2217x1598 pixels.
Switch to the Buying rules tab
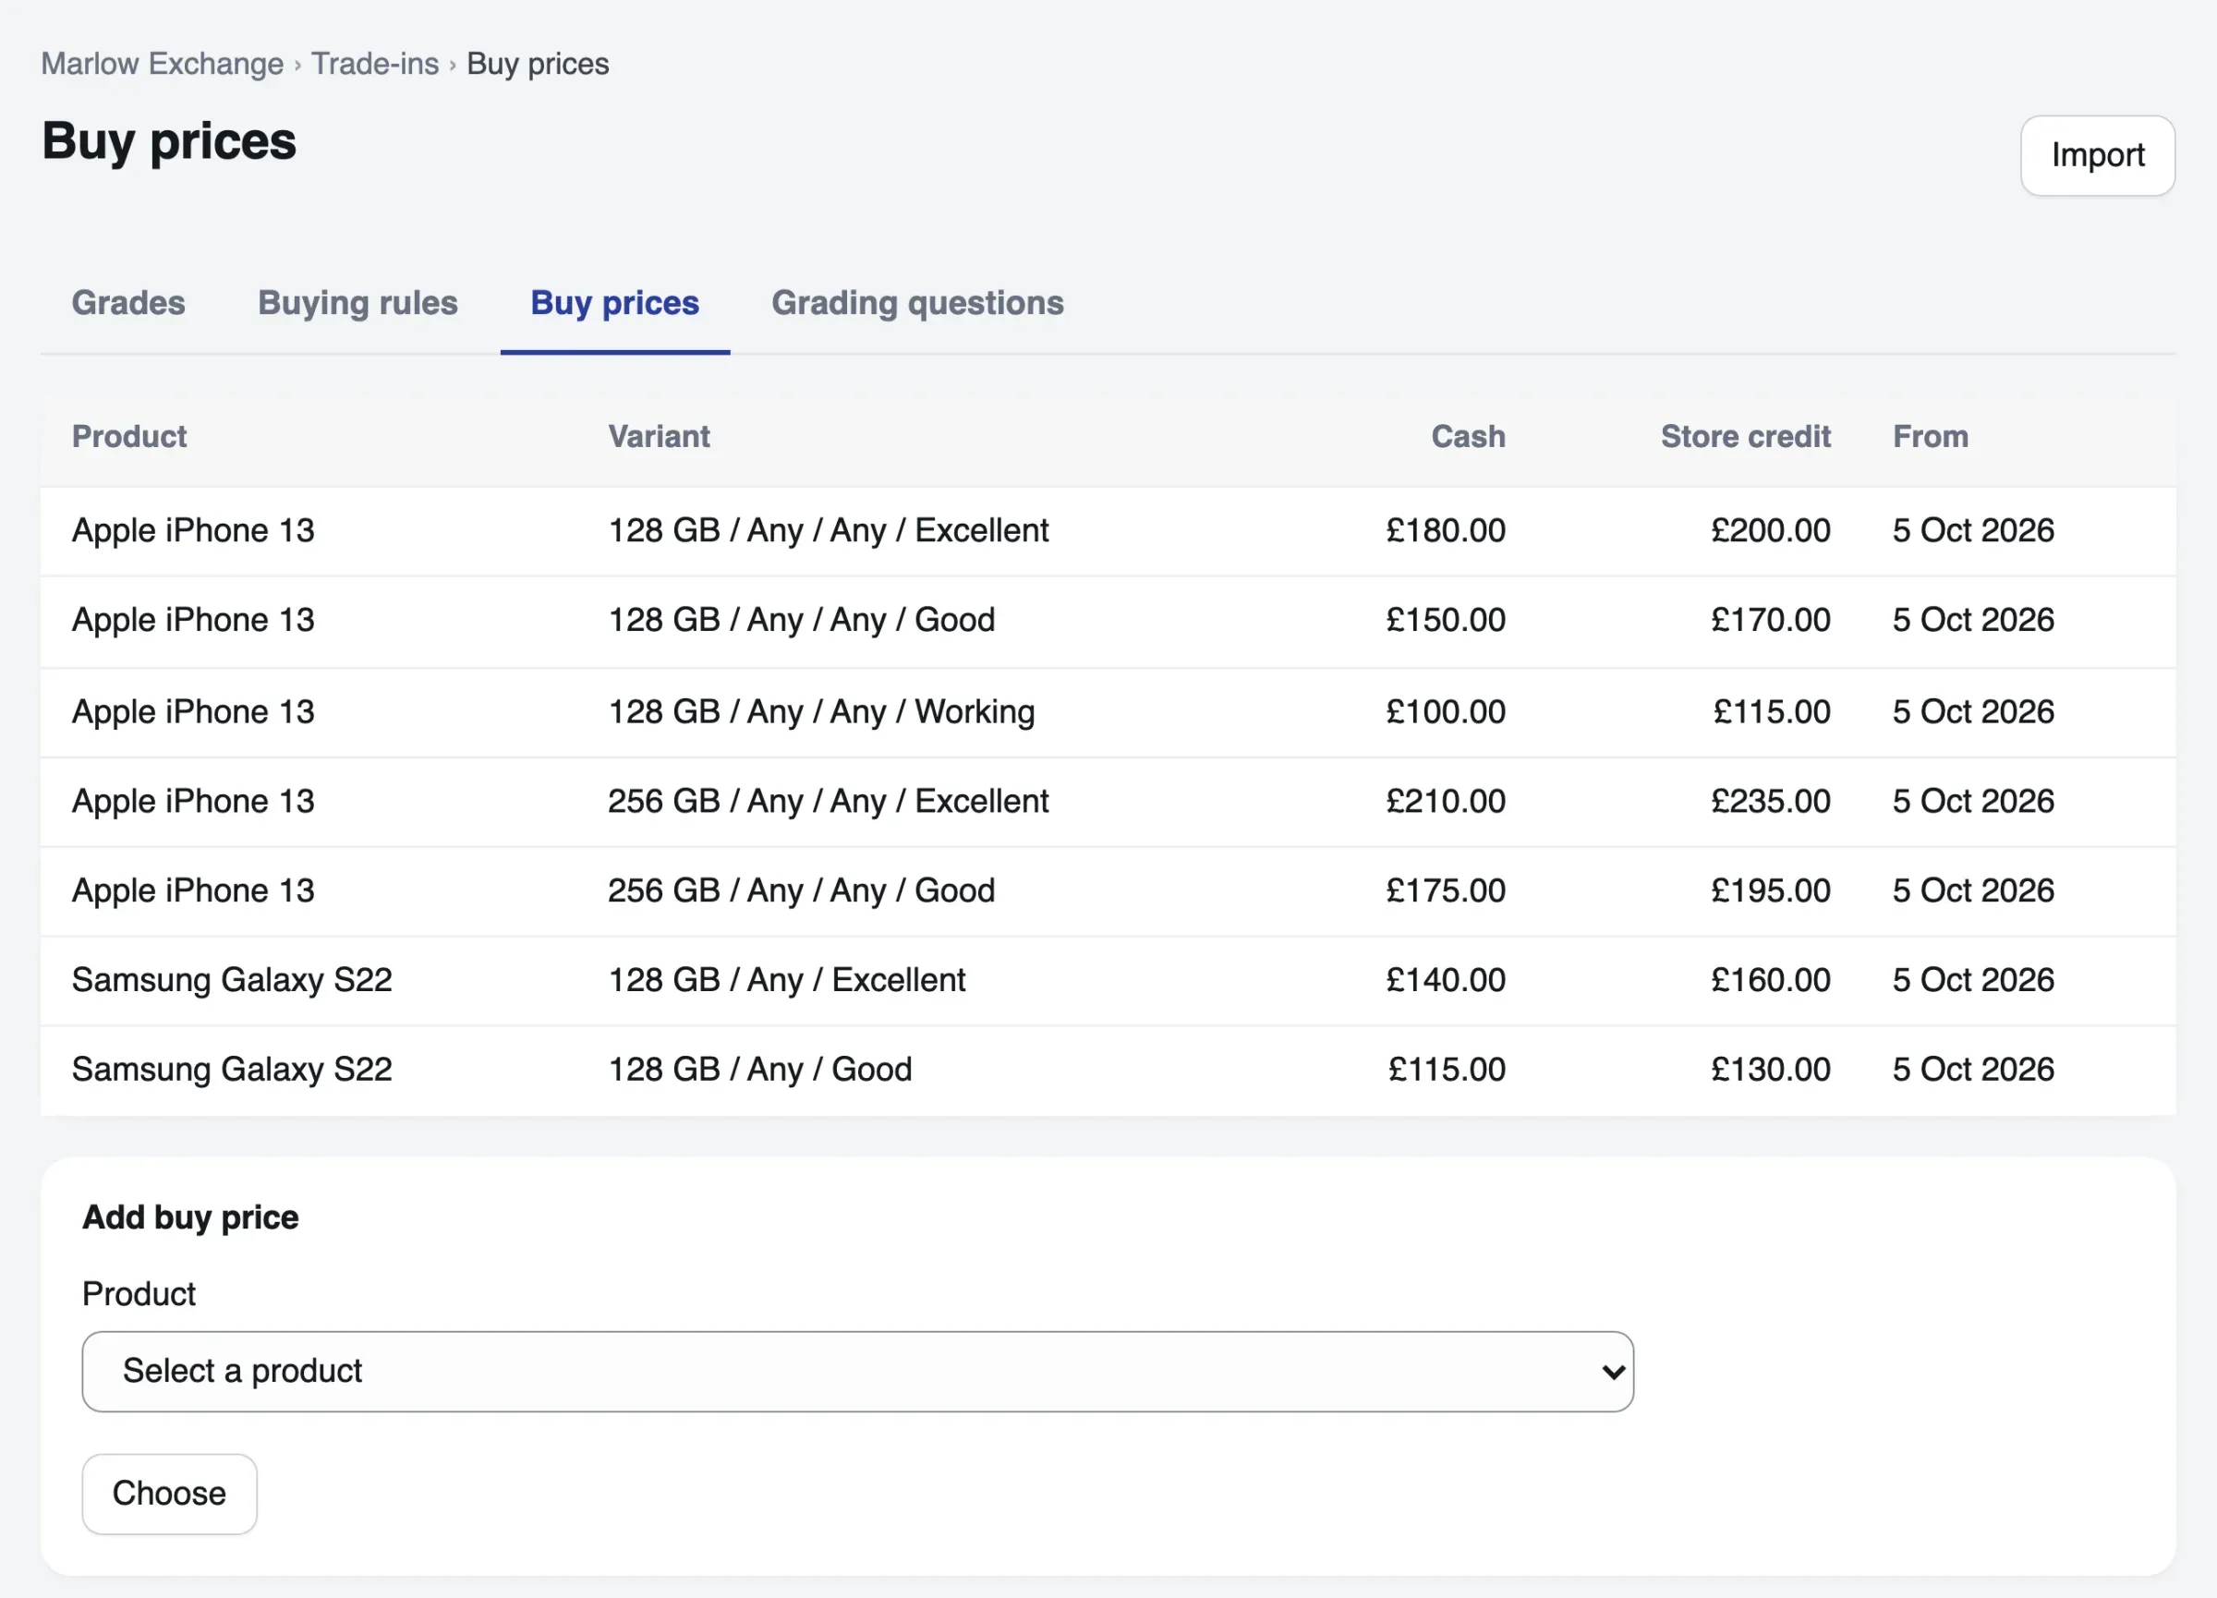click(x=357, y=303)
